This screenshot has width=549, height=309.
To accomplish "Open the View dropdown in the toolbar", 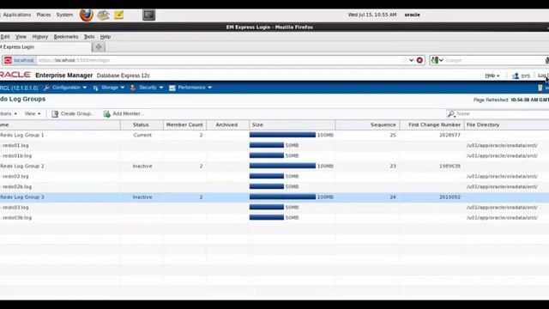I will (x=33, y=114).
